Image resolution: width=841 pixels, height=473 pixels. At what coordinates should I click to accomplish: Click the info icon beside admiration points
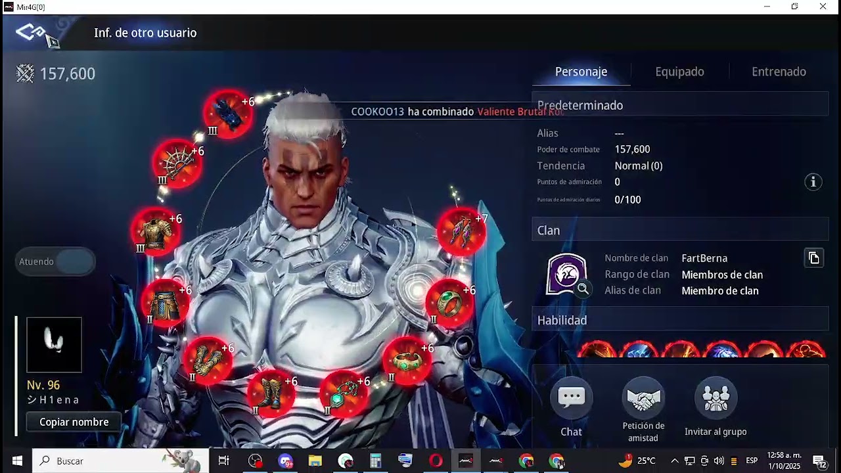click(813, 182)
